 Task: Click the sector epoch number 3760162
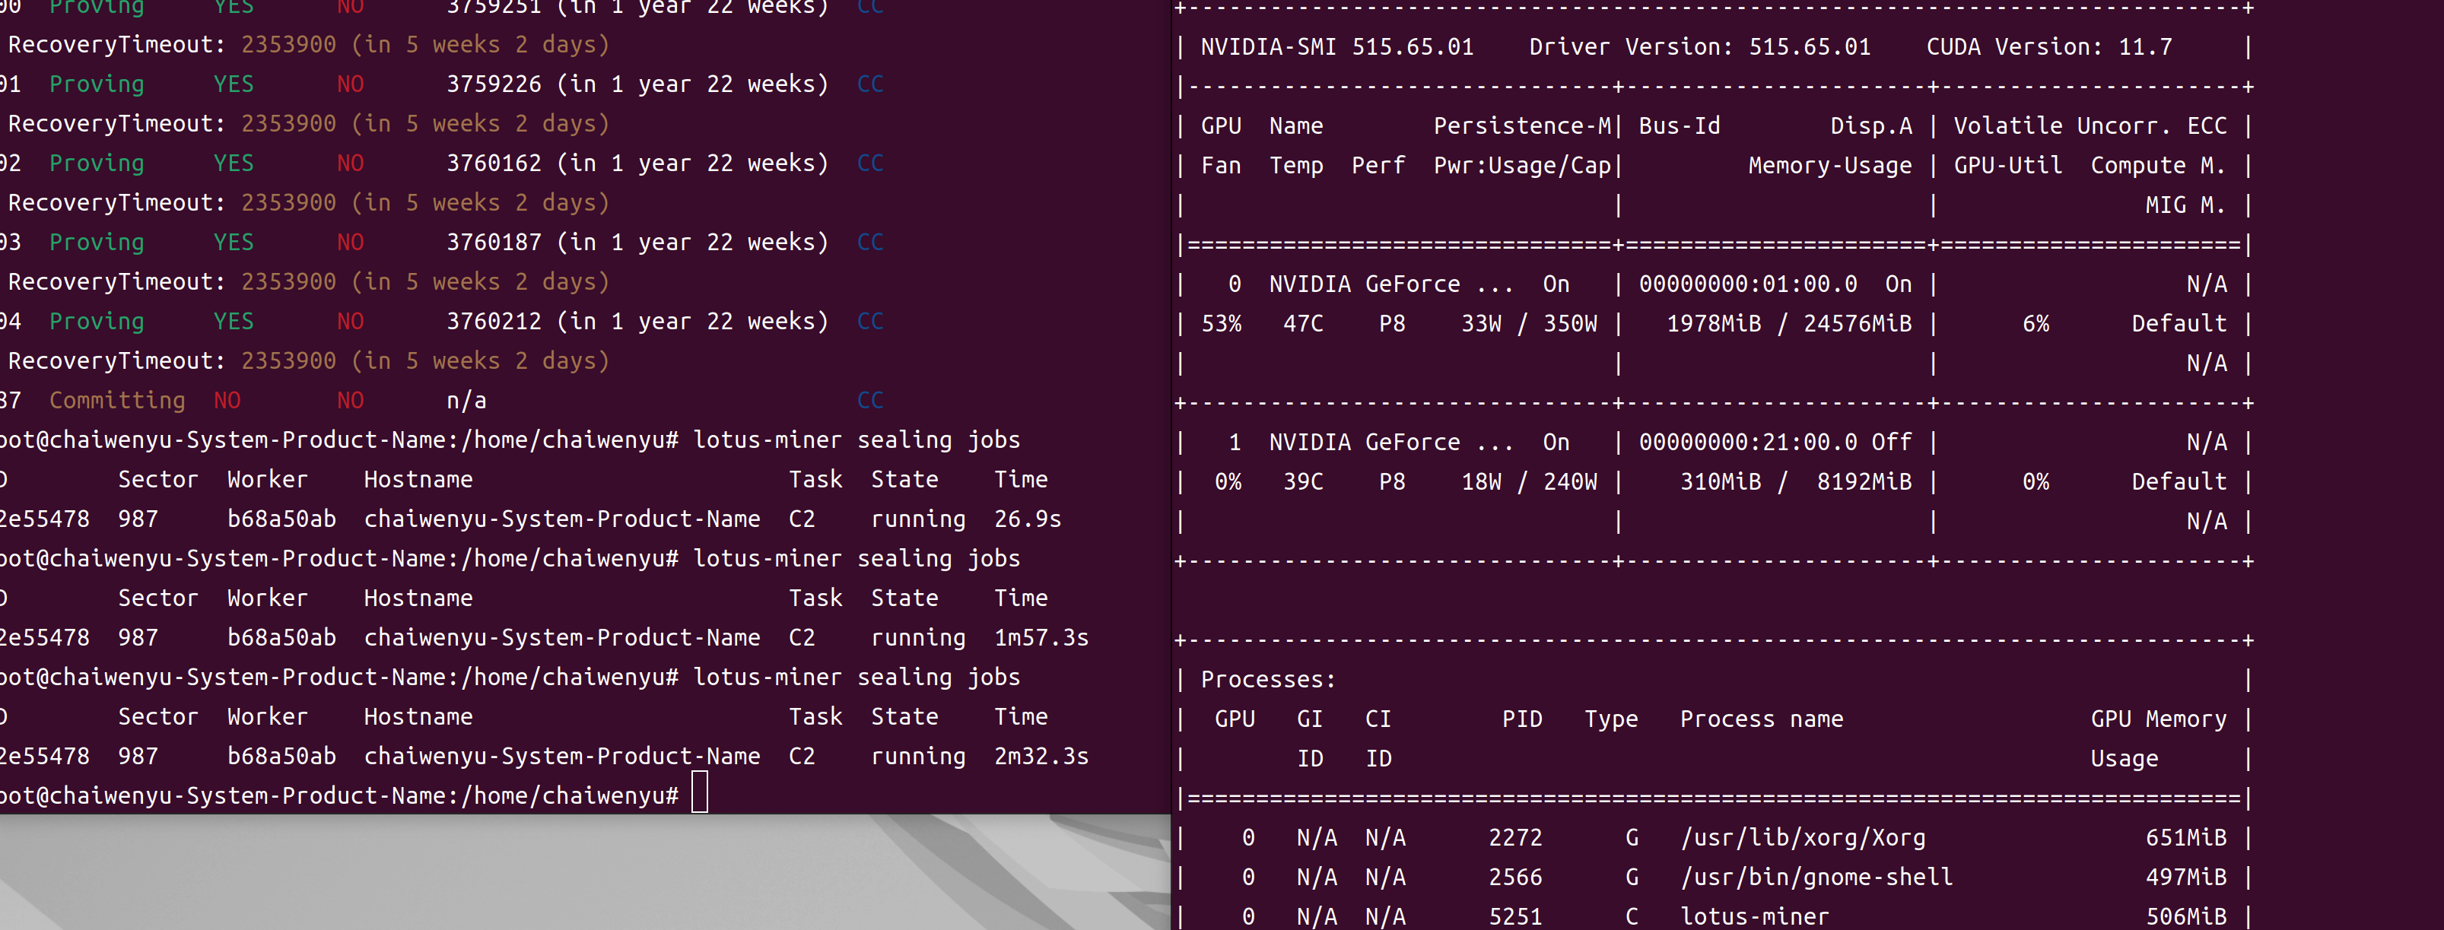(494, 163)
